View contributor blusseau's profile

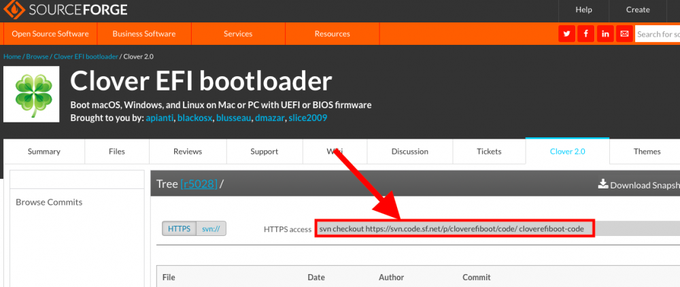pos(233,118)
